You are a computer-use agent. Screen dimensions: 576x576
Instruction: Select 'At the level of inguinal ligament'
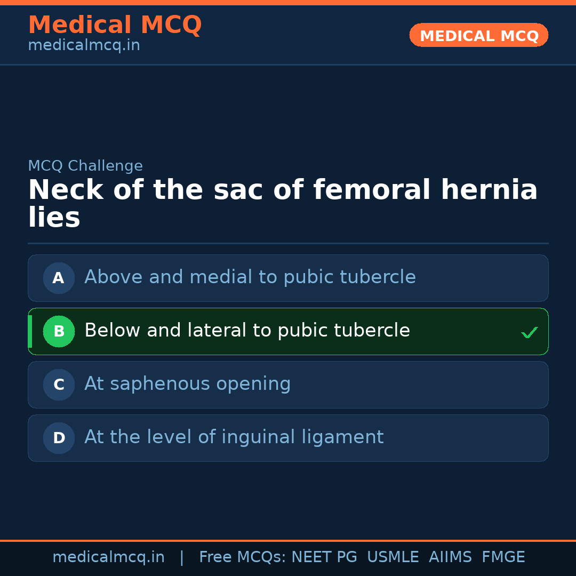[x=234, y=437]
